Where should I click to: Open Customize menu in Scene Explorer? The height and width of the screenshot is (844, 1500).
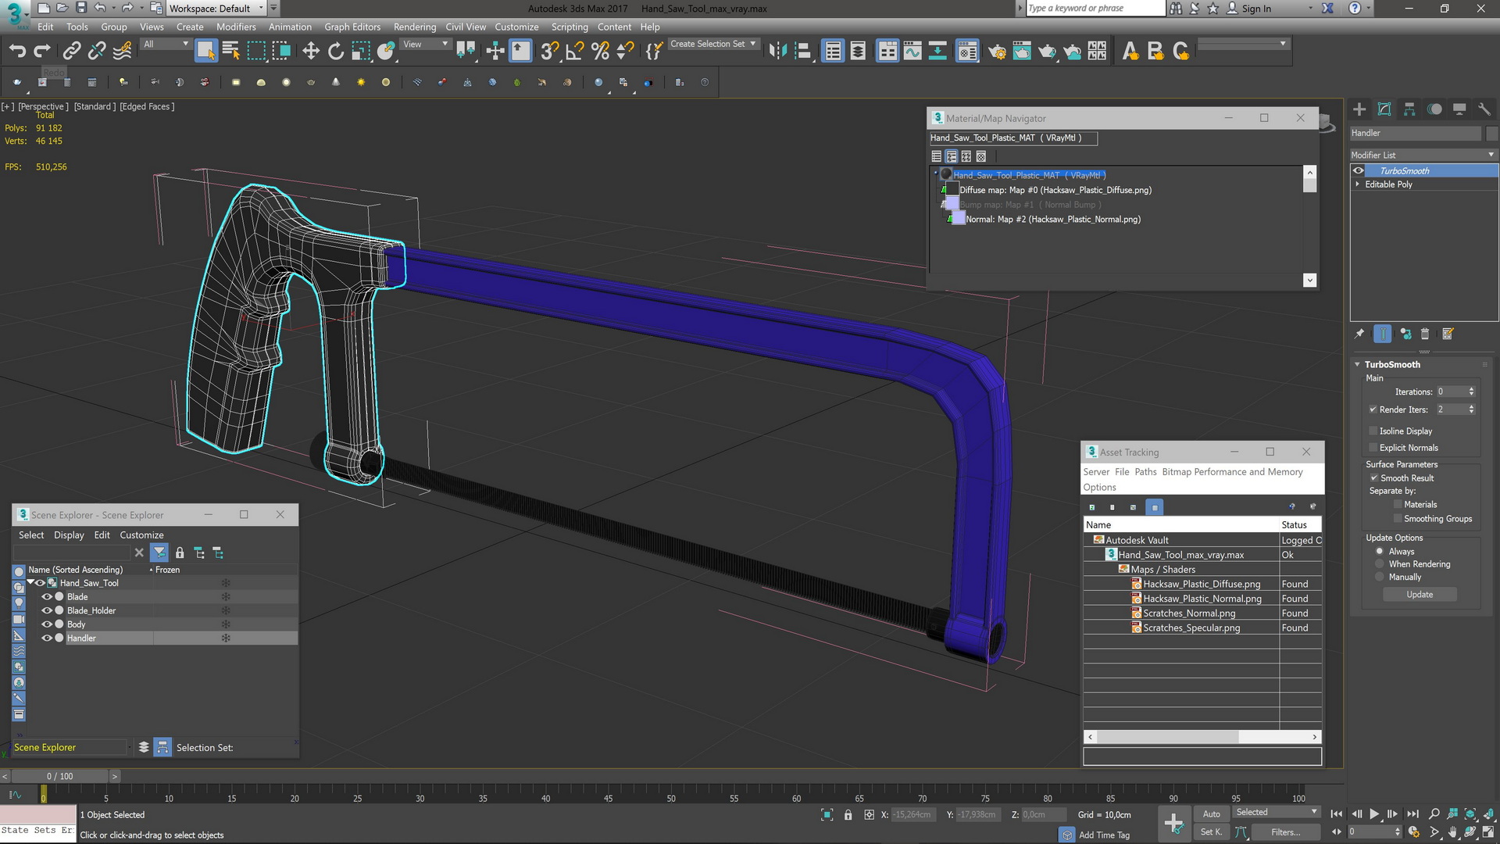pos(141,535)
